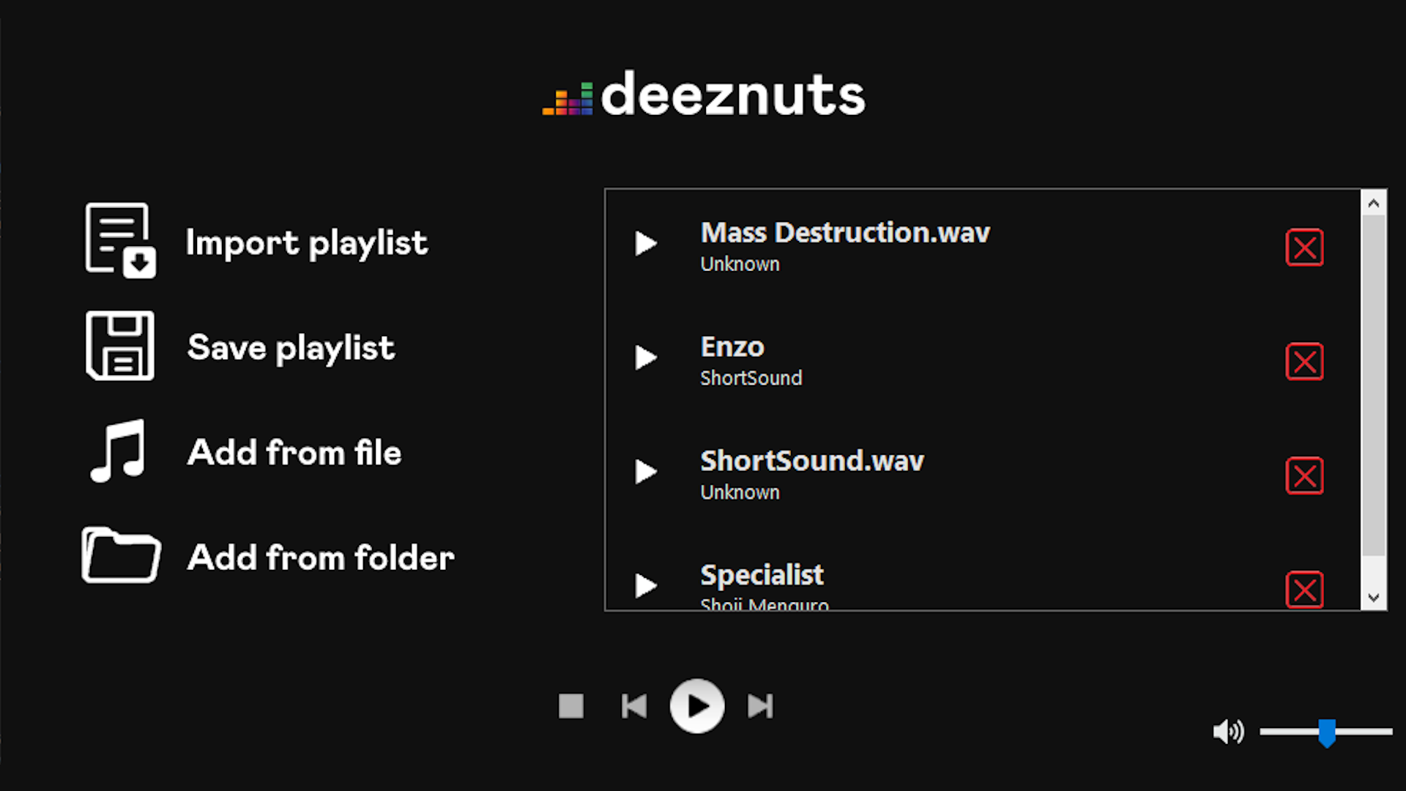Image resolution: width=1406 pixels, height=791 pixels.
Task: Click the volume slider handle
Action: [x=1326, y=732]
